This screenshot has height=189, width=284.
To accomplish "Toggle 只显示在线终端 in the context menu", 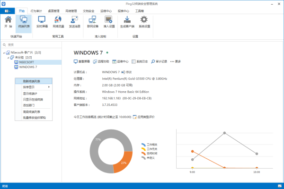I will [x=34, y=100].
